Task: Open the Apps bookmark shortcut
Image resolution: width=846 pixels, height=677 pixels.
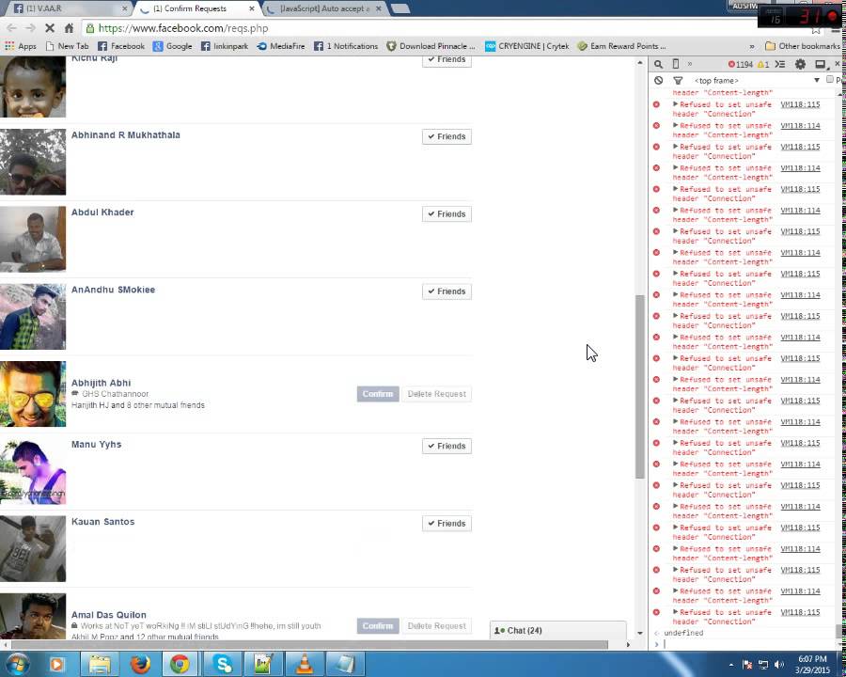Action: [21, 46]
